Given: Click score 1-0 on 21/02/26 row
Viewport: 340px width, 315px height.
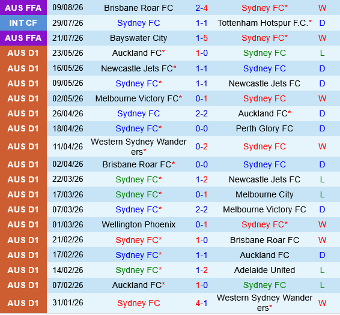Looking at the screenshot, I should point(201,240).
